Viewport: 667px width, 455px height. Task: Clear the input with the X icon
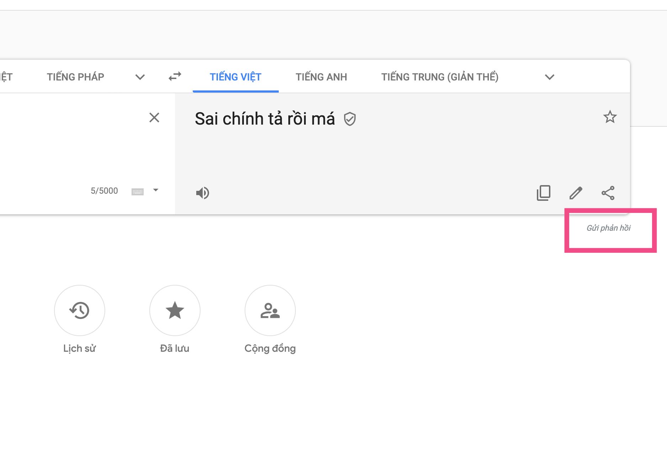tap(154, 117)
